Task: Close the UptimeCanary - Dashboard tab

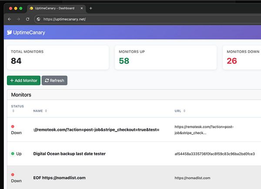Action: coord(82,8)
